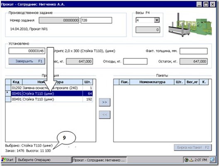219x166 pixels.
Task: Click the Шт. column header in packages table
Action: pos(180,82)
